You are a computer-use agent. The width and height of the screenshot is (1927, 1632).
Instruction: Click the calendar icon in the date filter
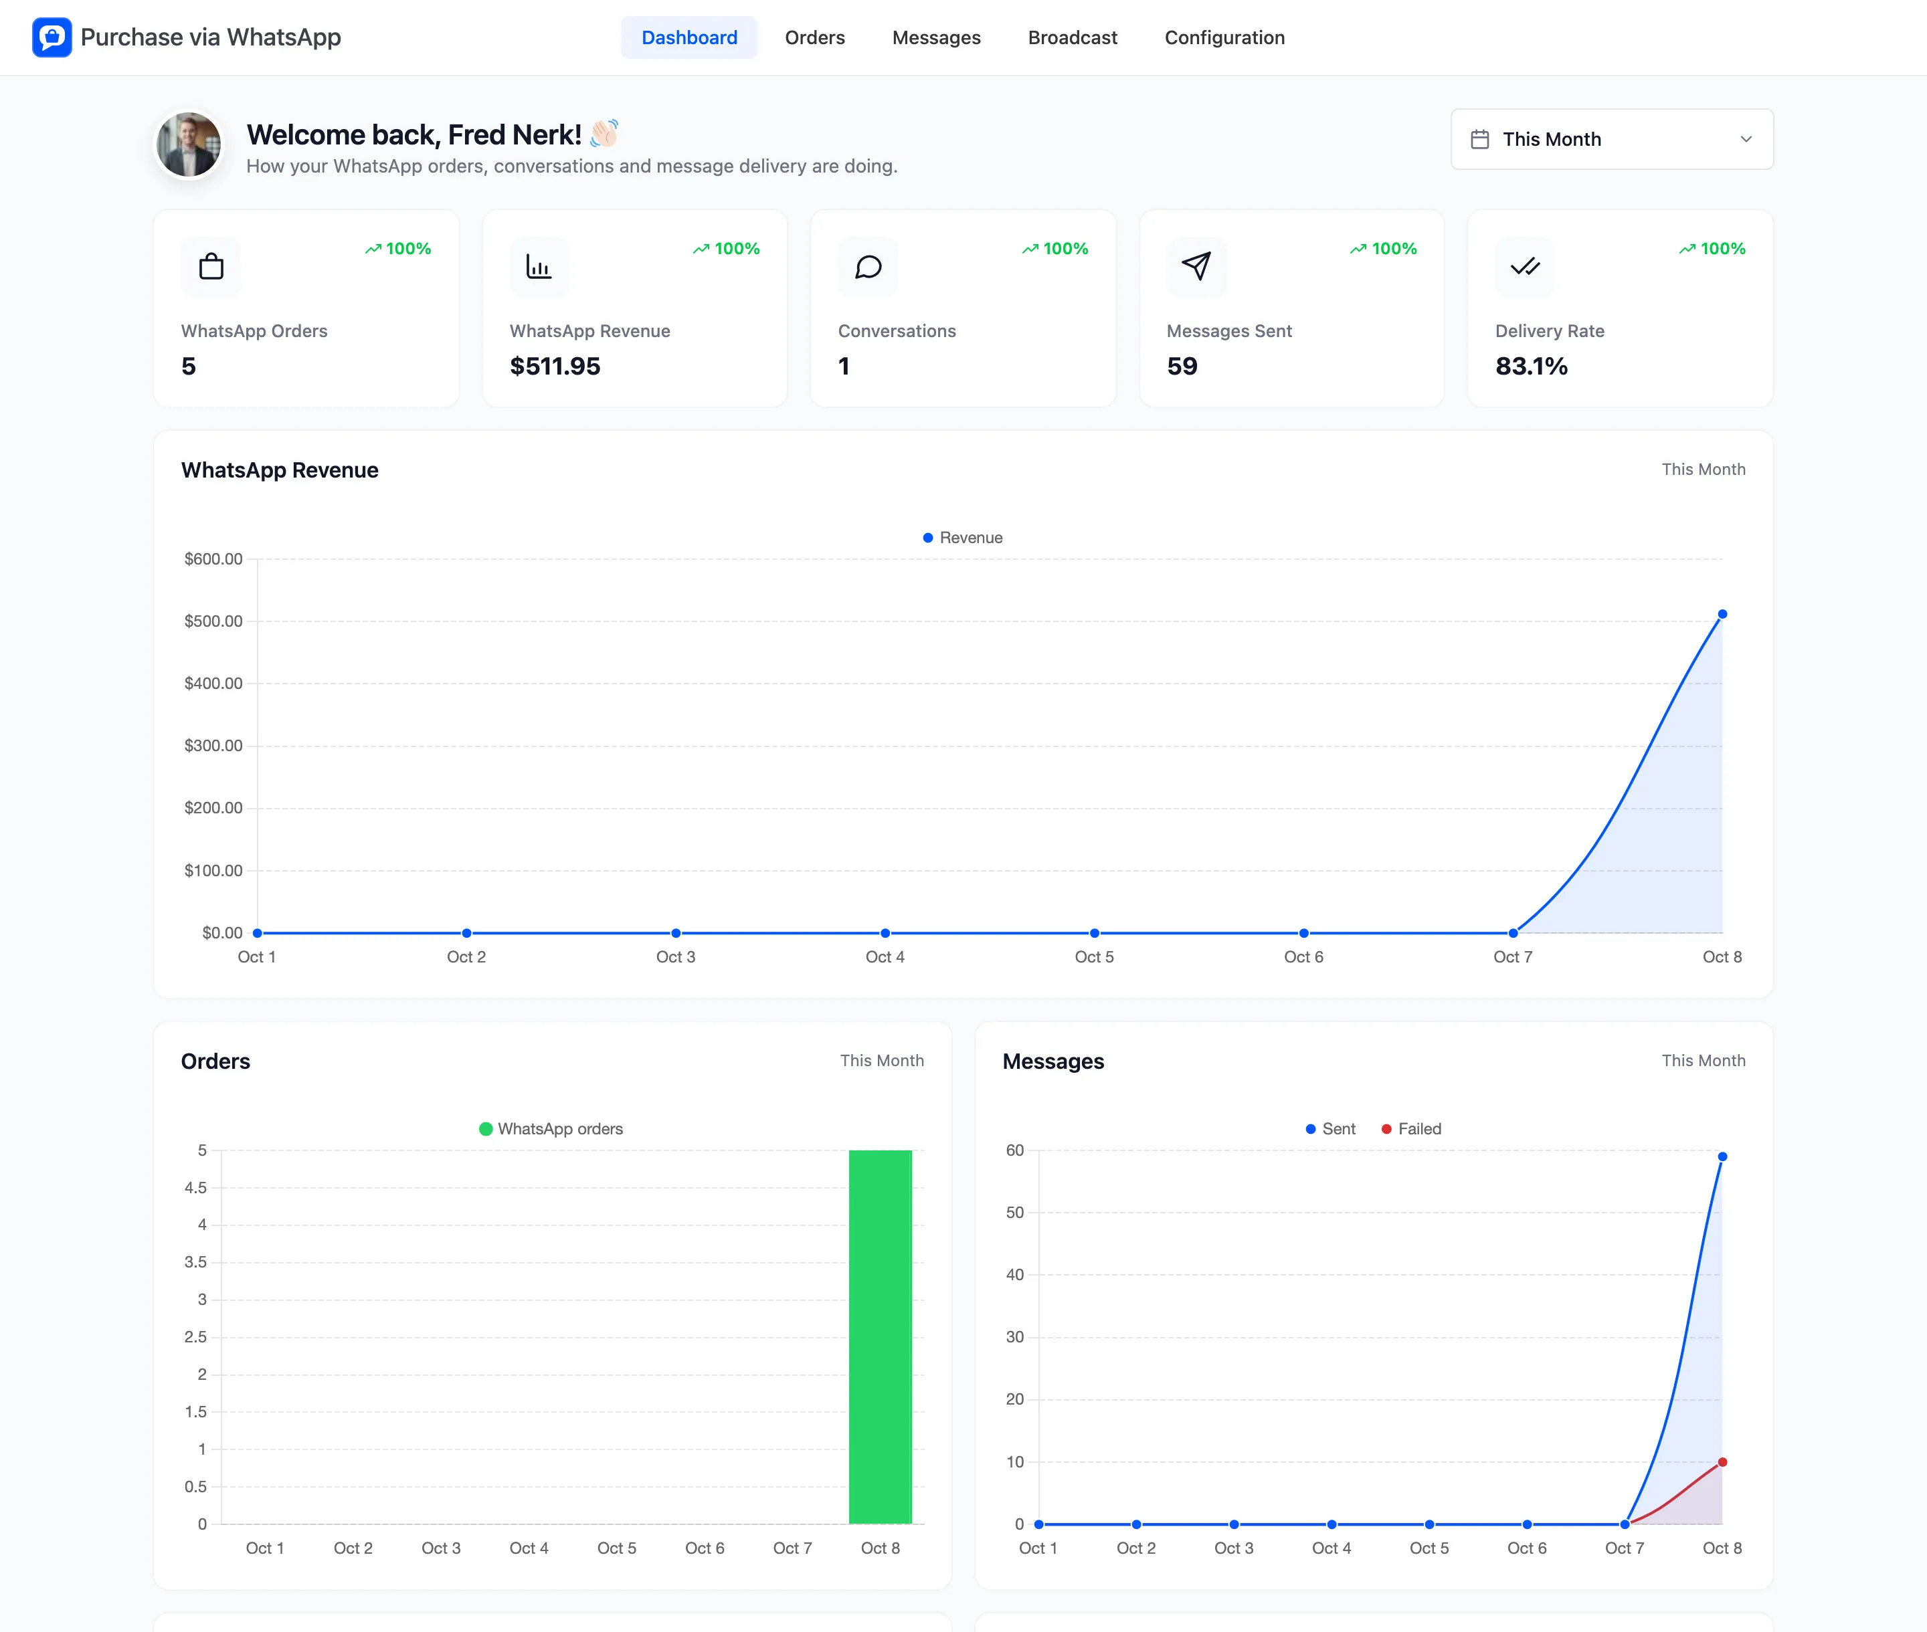point(1480,140)
